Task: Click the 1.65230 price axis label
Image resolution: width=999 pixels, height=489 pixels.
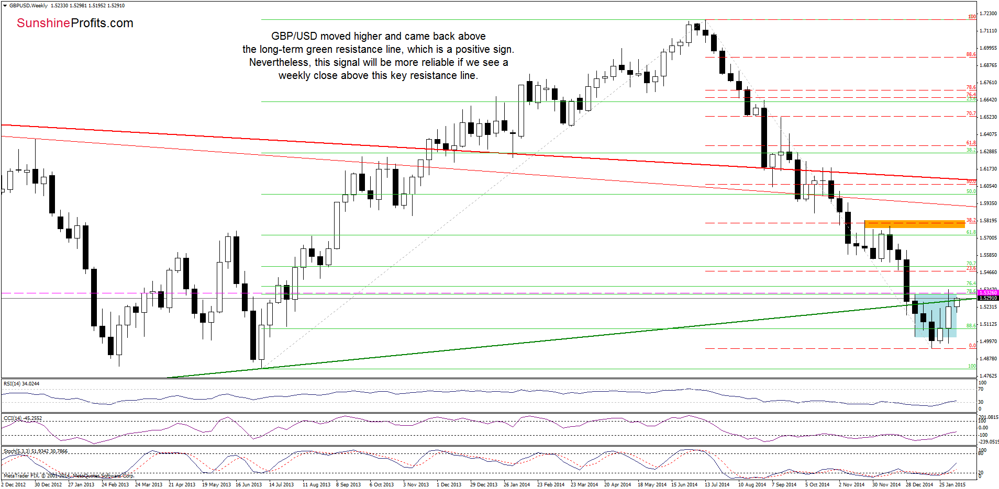Action: click(x=989, y=117)
